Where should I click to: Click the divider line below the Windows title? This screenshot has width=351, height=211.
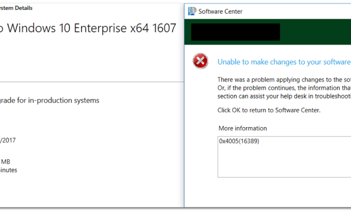tap(90, 82)
